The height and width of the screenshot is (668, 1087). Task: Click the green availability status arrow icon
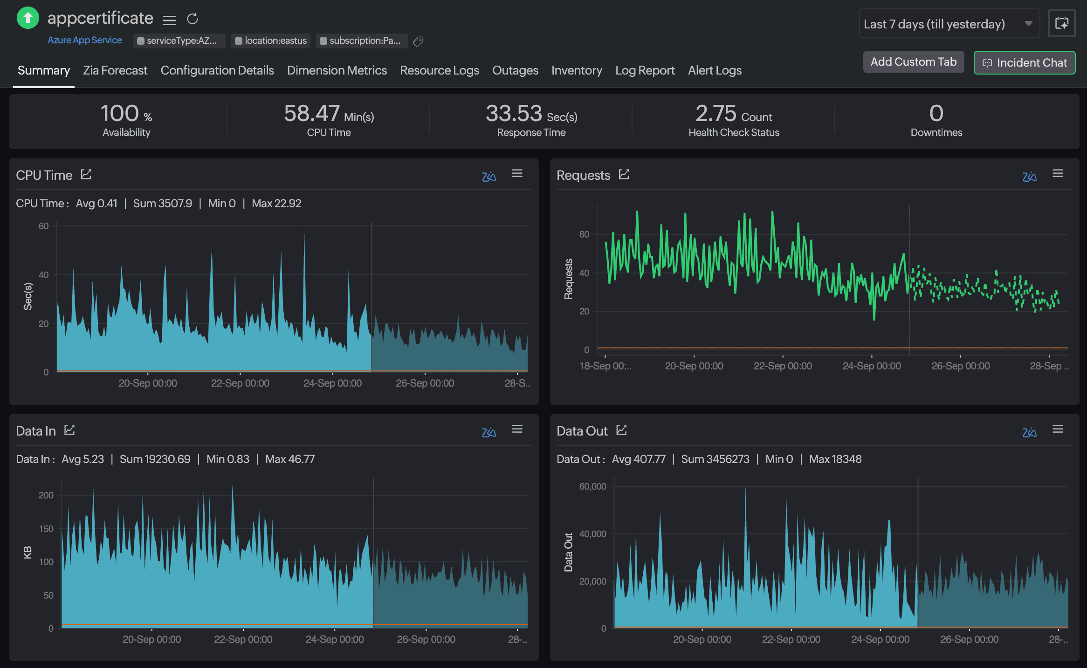coord(28,18)
